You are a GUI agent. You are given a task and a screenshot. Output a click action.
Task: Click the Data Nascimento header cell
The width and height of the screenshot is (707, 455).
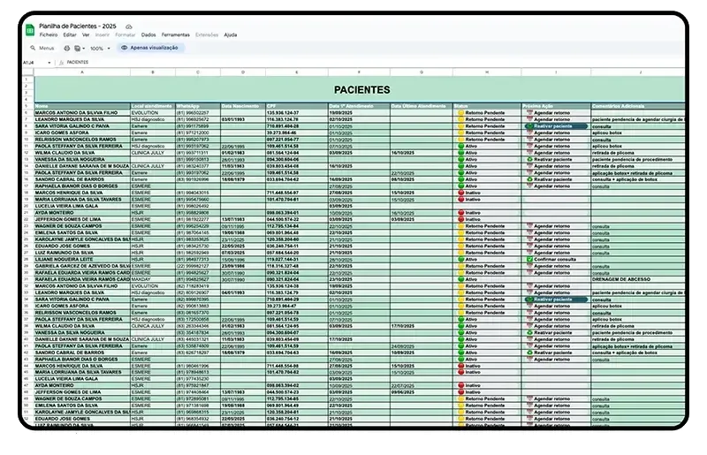click(x=242, y=106)
